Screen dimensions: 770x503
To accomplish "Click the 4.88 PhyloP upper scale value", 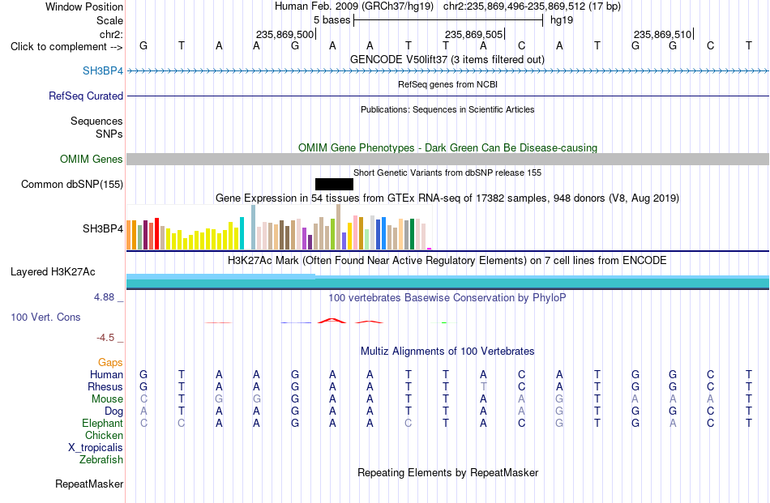I will tap(104, 297).
